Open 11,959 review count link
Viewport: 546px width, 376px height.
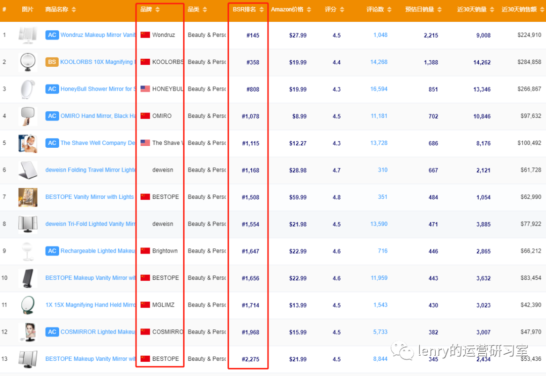coord(379,278)
